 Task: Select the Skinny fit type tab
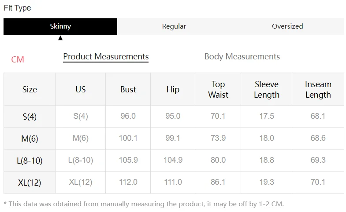(x=60, y=26)
